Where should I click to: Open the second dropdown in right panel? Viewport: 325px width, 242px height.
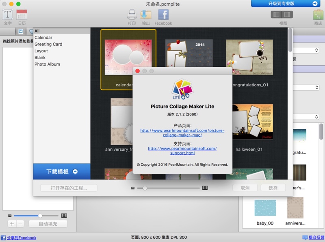pos(306,87)
